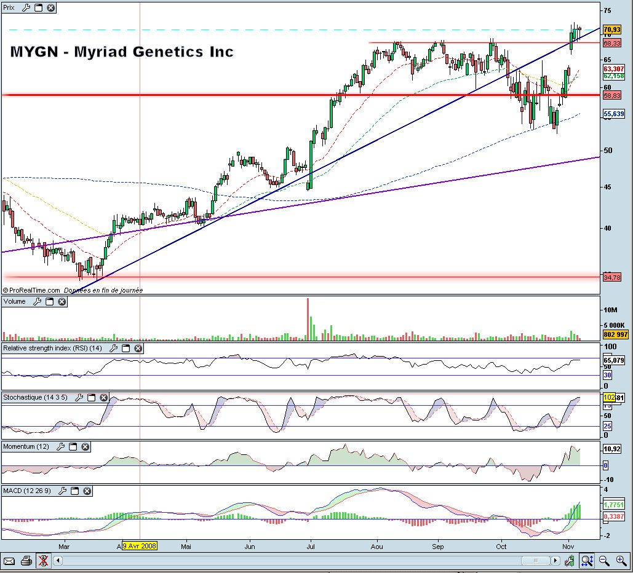
Task: Close the MACD indicator panel
Action: (x=87, y=491)
